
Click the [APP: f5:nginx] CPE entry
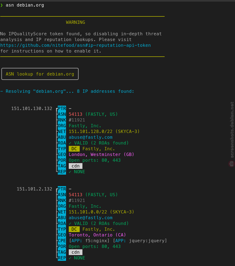tap(89, 241)
